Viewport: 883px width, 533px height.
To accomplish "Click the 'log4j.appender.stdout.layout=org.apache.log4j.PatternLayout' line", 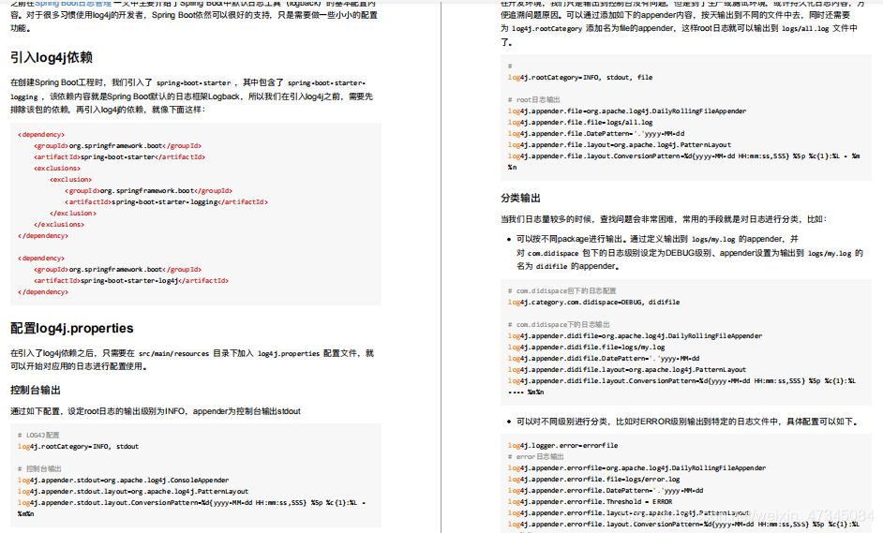I will (x=132, y=492).
